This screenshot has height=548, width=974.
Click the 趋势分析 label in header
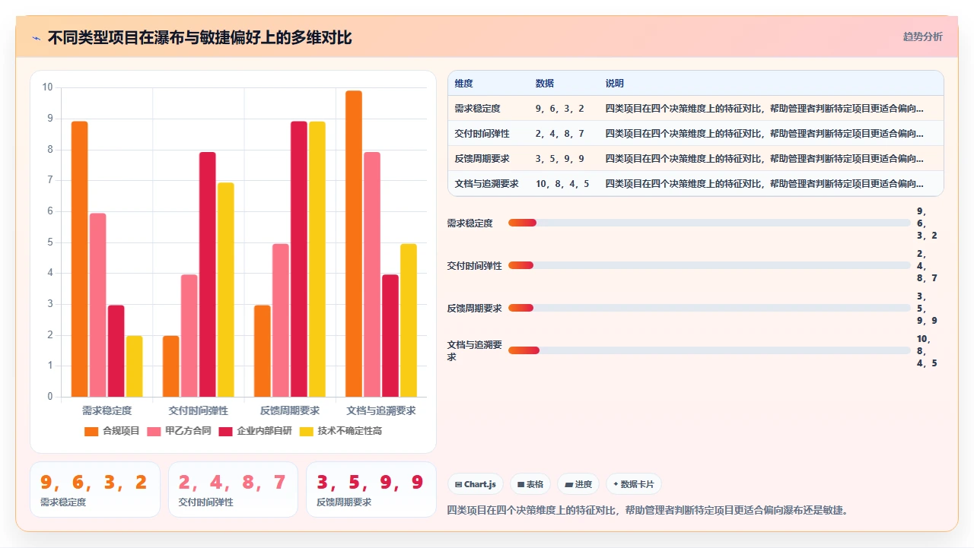click(922, 36)
